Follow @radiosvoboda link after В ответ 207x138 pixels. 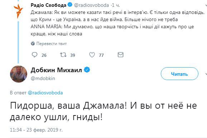[x=45, y=93]
